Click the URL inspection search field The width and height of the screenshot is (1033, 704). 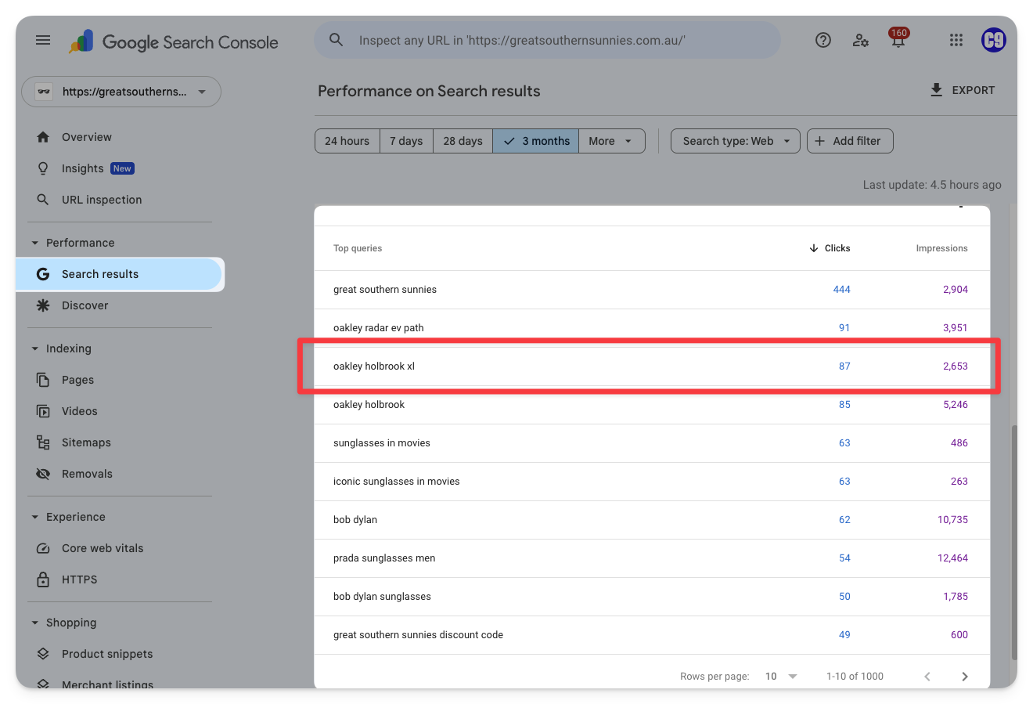(548, 41)
